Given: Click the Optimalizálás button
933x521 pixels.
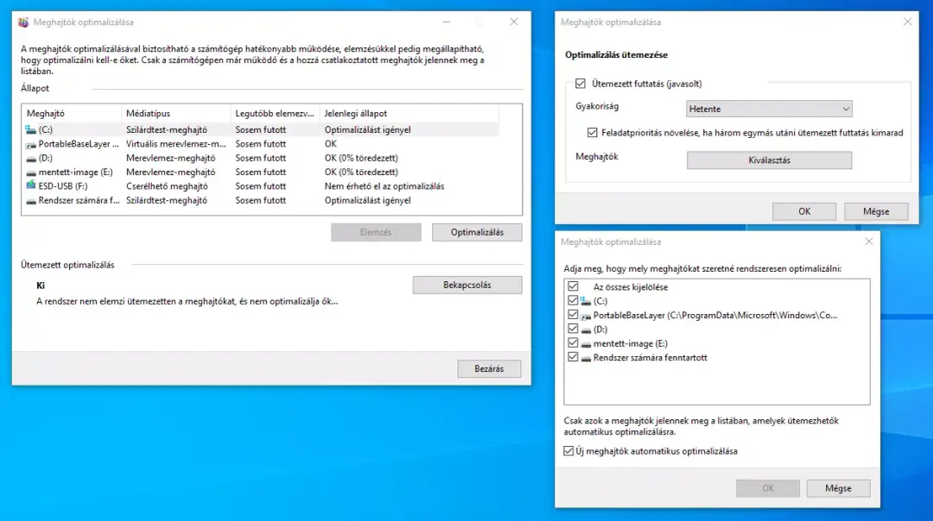Looking at the screenshot, I should (x=477, y=232).
